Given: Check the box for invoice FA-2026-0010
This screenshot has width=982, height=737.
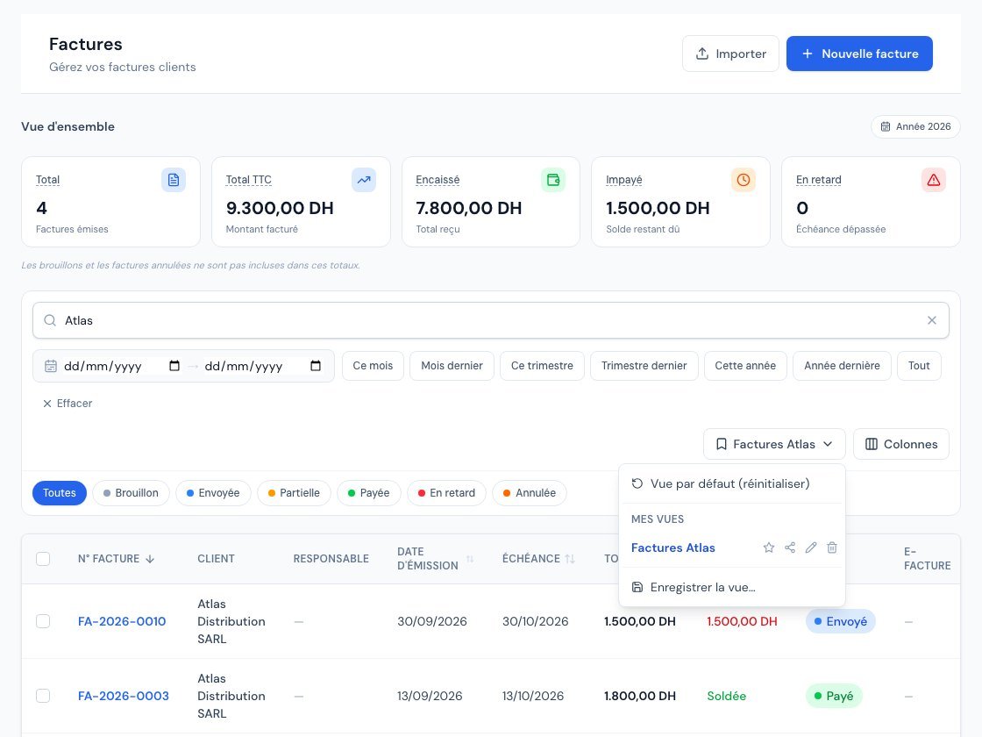Looking at the screenshot, I should point(43,621).
